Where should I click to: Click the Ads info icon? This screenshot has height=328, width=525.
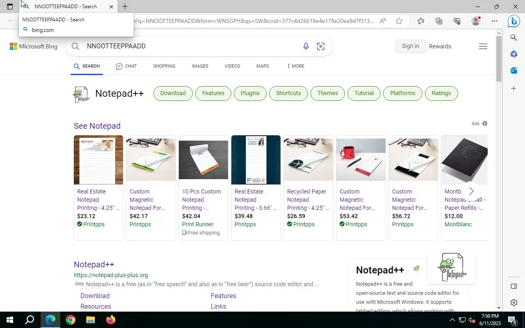pos(485,123)
